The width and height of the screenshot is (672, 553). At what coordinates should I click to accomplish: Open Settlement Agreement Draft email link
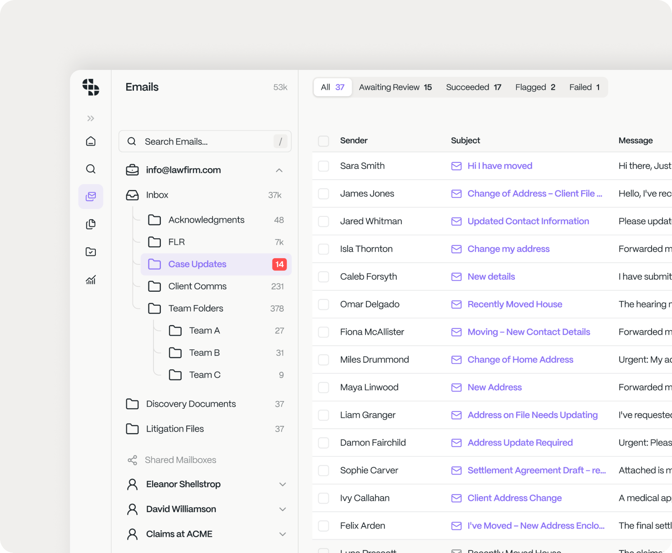click(x=537, y=470)
